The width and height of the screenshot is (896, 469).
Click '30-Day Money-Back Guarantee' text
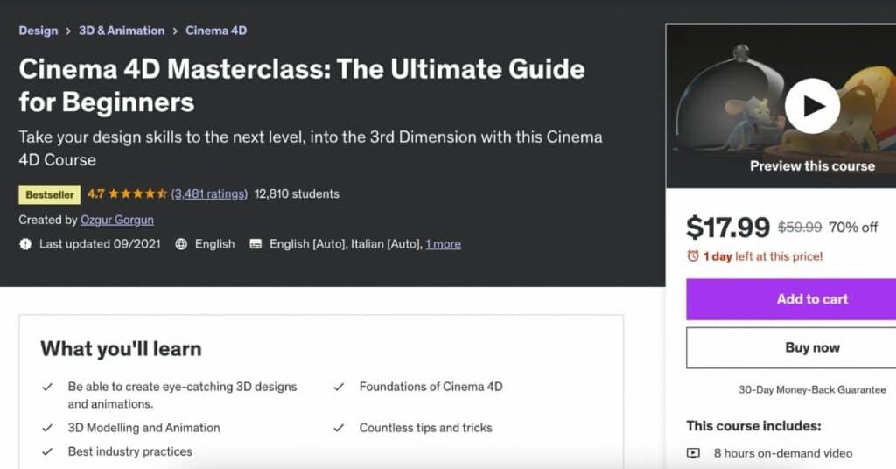coord(812,389)
